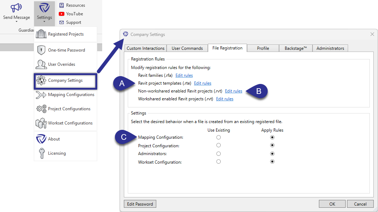This screenshot has width=378, height=212.
Task: Switch to the Backstage tab
Action: tap(295, 48)
